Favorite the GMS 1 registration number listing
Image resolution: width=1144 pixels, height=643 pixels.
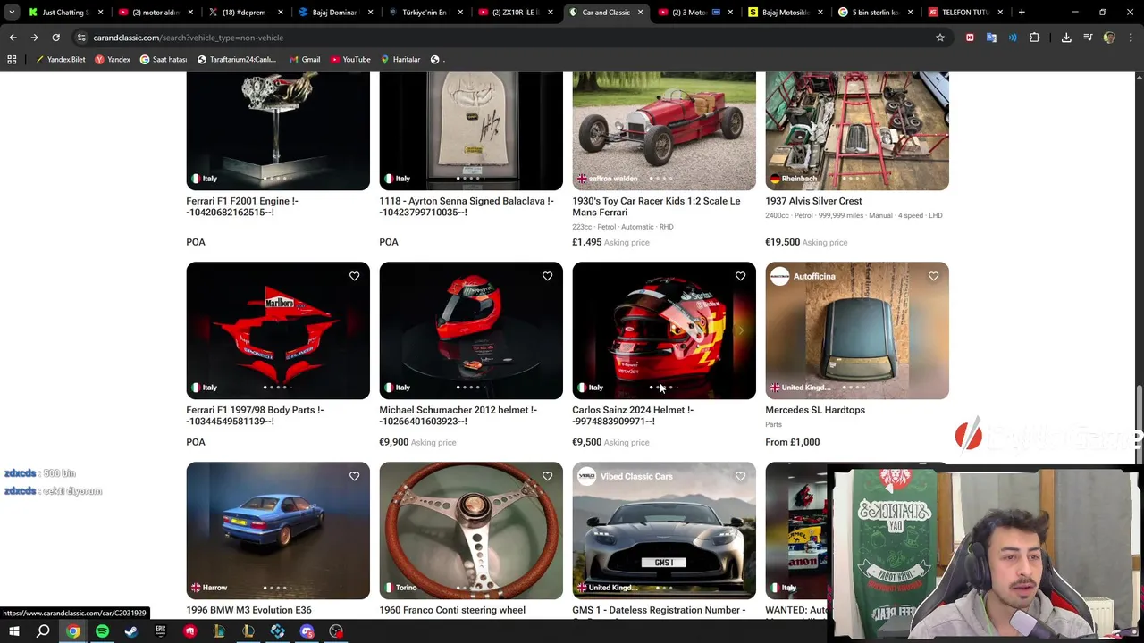740,476
